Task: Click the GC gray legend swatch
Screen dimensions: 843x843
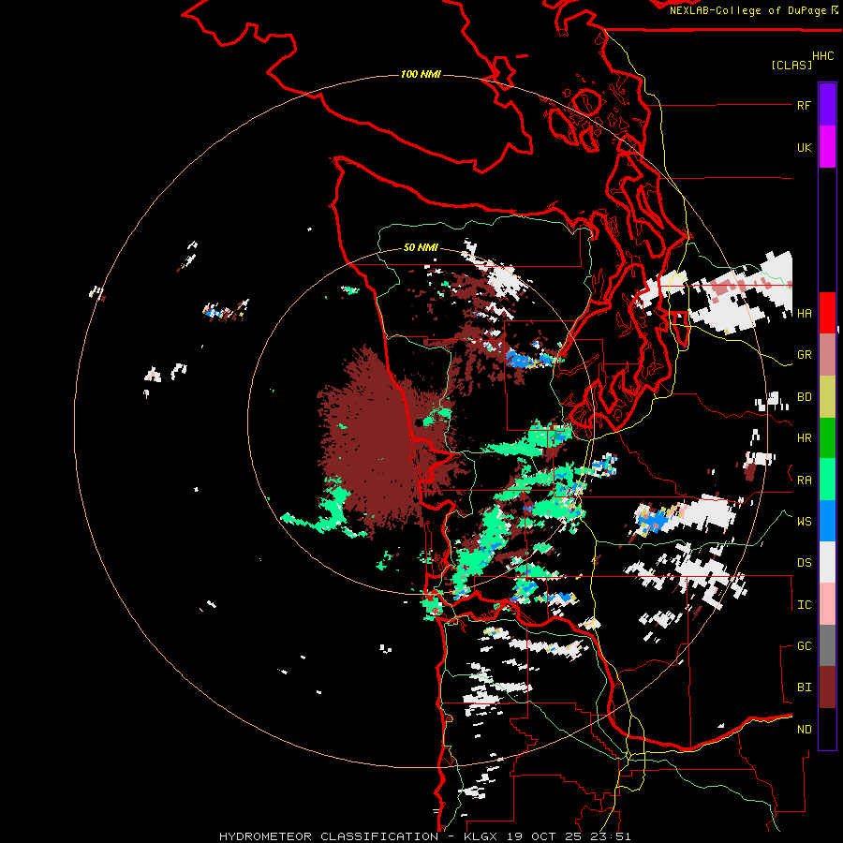Action: click(827, 645)
